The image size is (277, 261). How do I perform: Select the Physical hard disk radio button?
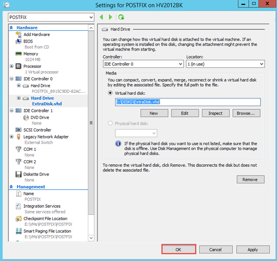pos(110,123)
